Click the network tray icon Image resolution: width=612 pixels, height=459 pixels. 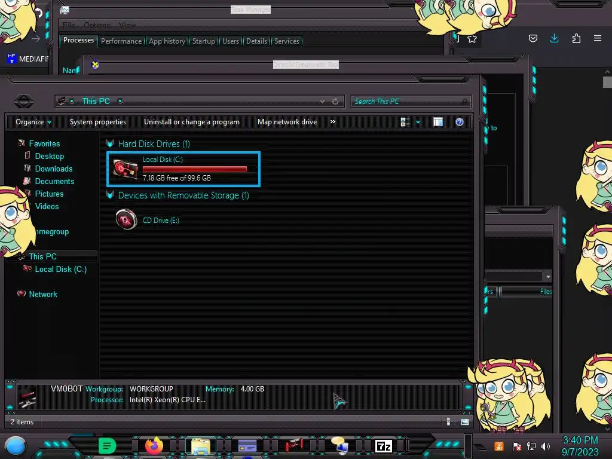tap(531, 446)
